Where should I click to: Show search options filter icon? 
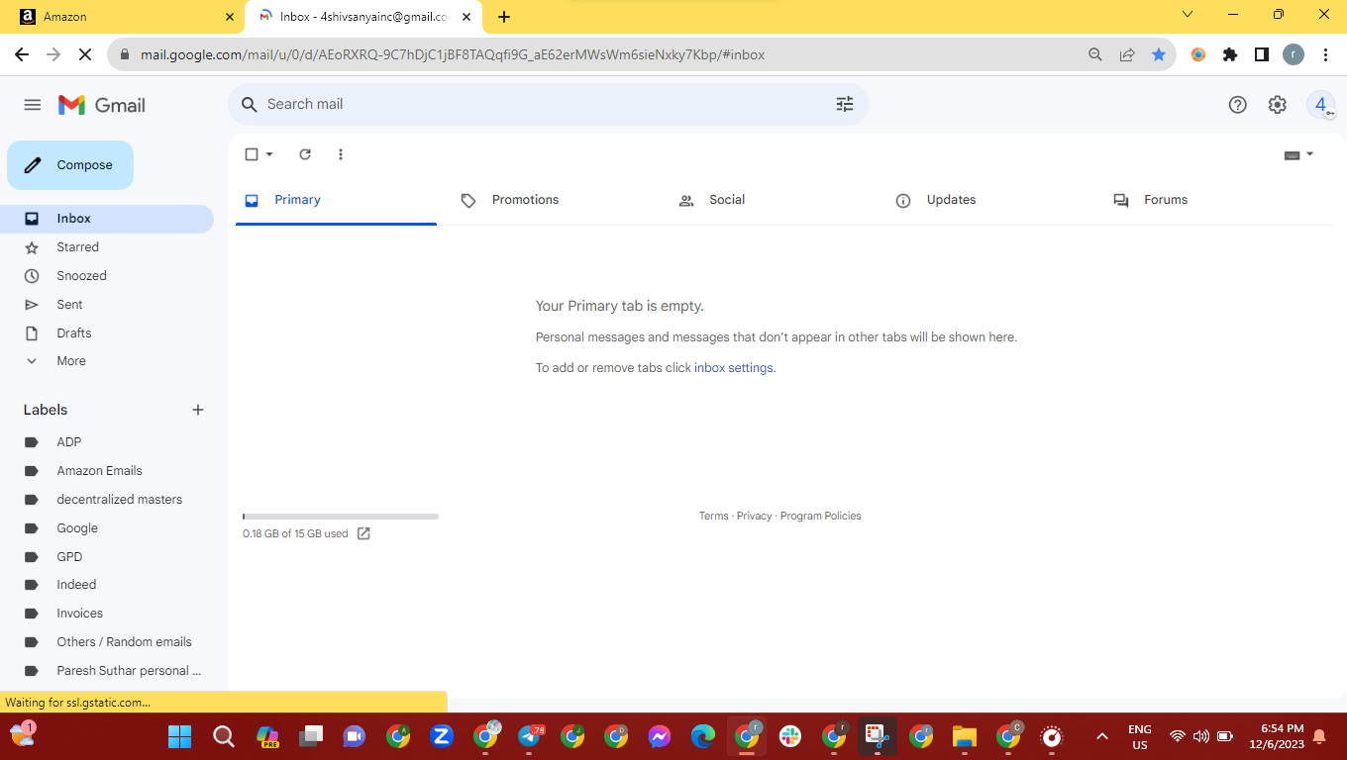[845, 104]
